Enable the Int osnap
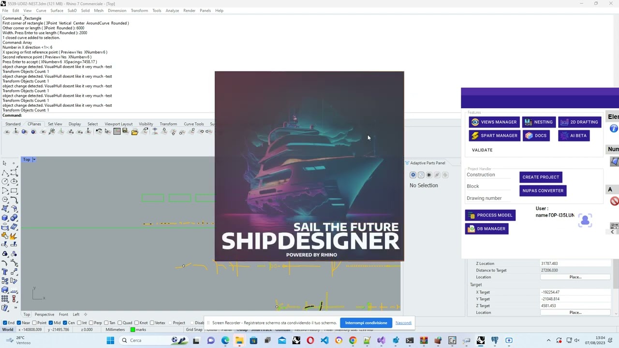 click(x=79, y=323)
